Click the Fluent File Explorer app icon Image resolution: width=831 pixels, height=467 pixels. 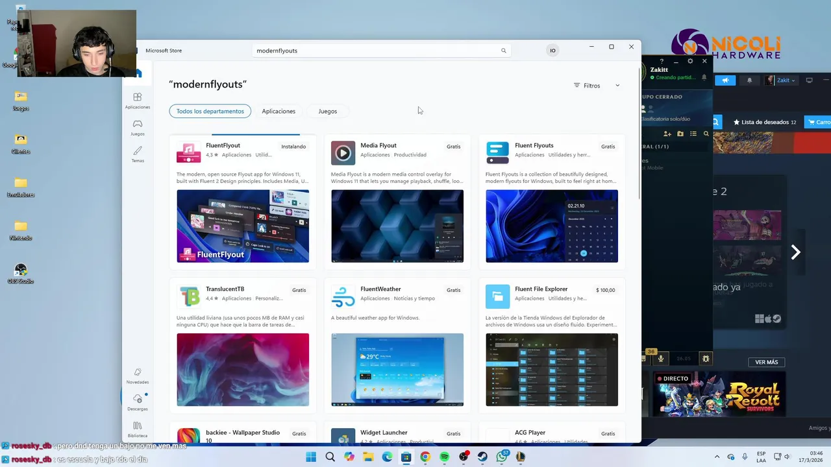pyautogui.click(x=497, y=296)
